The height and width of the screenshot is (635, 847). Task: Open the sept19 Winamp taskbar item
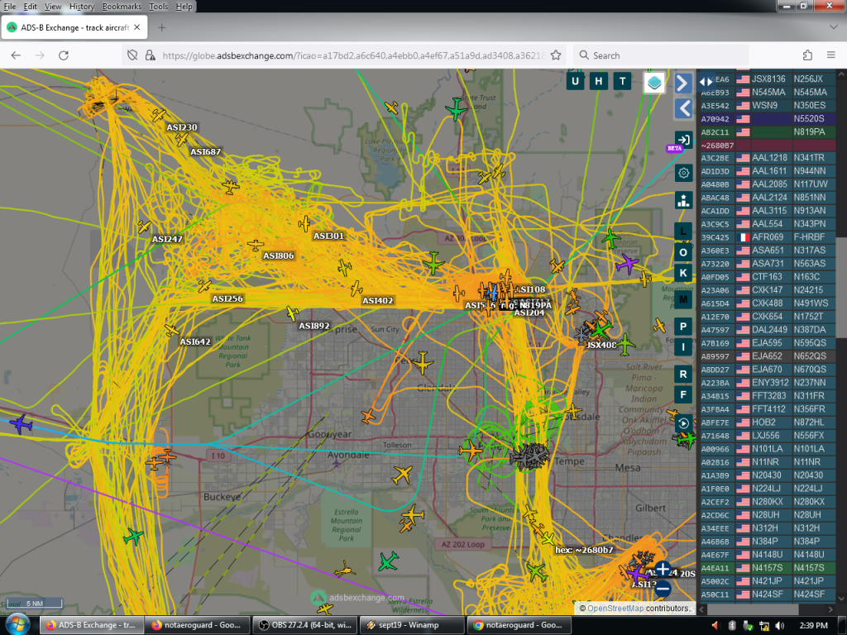412,625
